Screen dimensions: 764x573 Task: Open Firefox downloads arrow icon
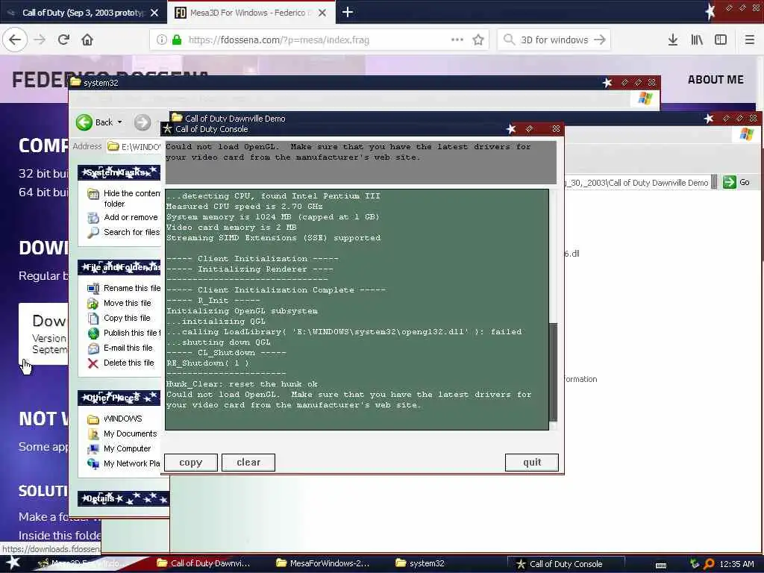click(x=673, y=40)
